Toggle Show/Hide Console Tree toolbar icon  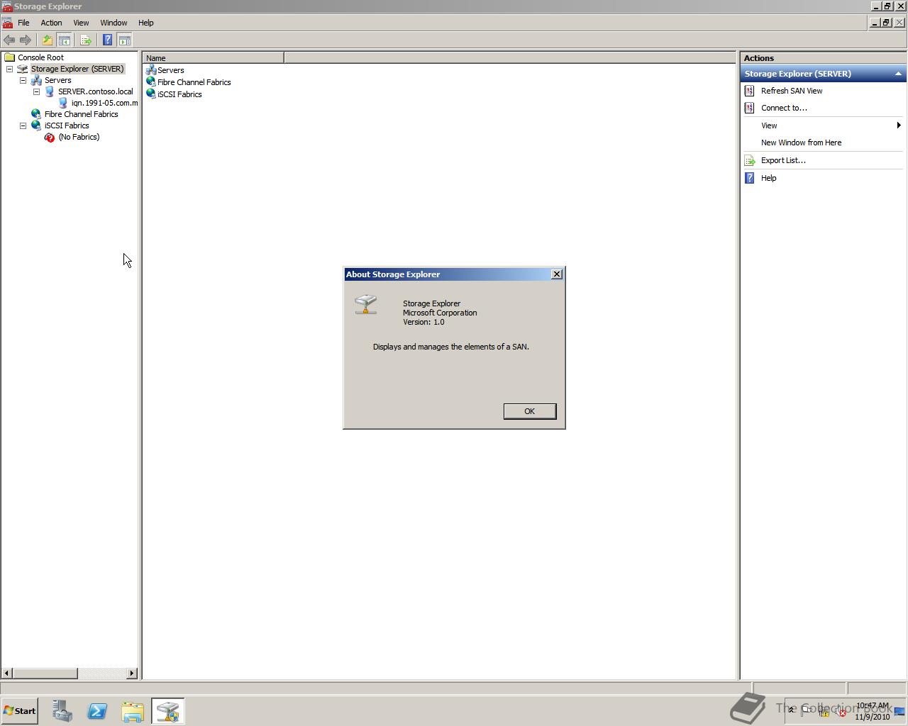click(x=64, y=40)
